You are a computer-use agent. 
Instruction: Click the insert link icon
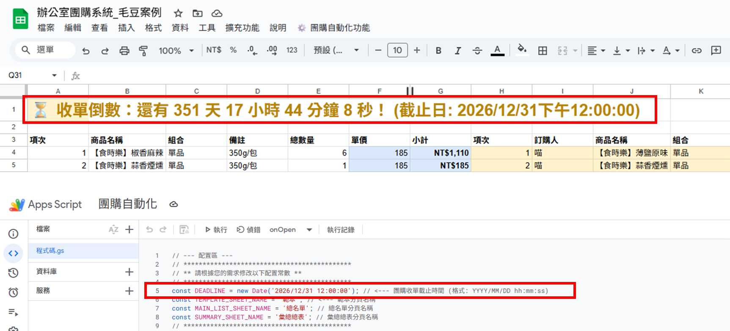[x=697, y=51]
